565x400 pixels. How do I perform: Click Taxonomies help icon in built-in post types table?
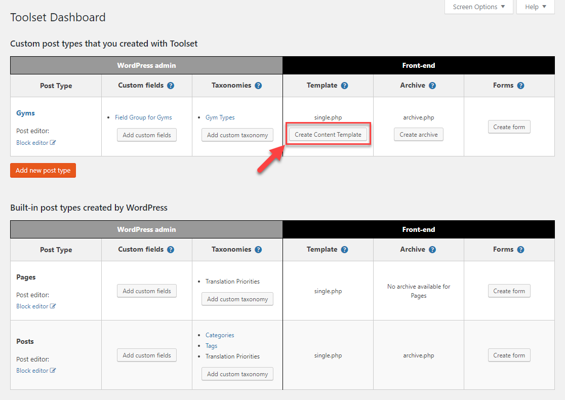coord(258,250)
